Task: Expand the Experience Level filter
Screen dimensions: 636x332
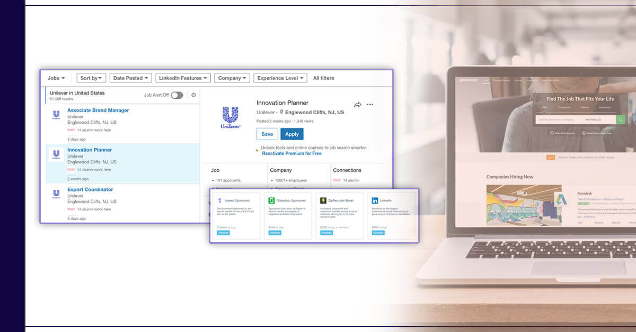Action: point(280,78)
